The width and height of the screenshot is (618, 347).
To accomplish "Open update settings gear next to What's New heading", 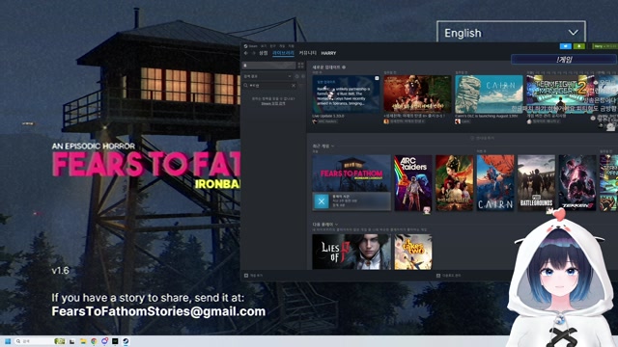I will [x=344, y=67].
